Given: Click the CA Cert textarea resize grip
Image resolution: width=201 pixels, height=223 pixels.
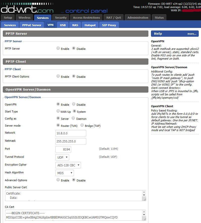Looking at the screenshot, I should pyautogui.click(x=145, y=219).
